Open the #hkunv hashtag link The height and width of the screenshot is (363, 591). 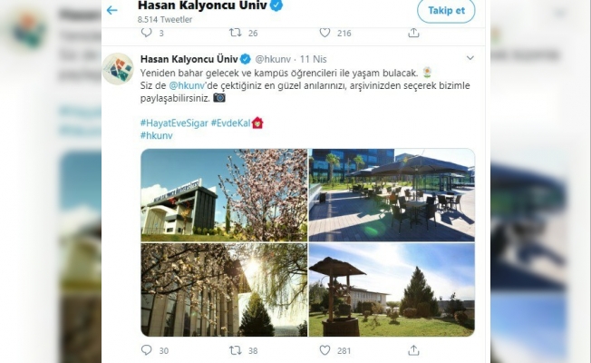coord(157,135)
